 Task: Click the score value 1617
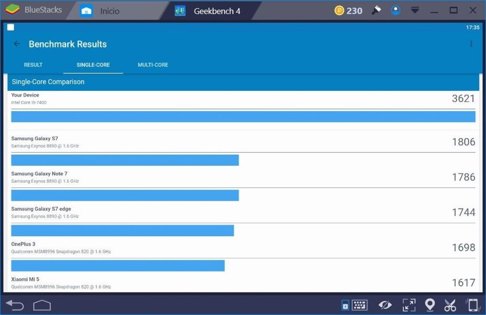[x=463, y=283]
